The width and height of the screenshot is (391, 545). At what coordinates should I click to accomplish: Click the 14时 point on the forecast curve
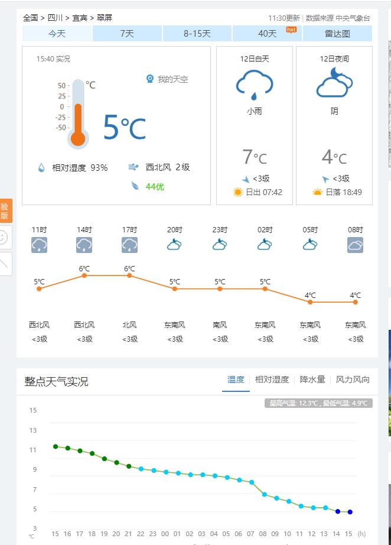[84, 275]
